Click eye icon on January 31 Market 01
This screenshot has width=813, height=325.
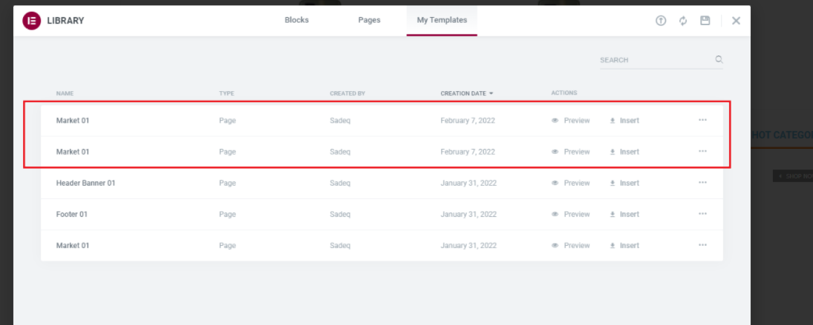555,246
